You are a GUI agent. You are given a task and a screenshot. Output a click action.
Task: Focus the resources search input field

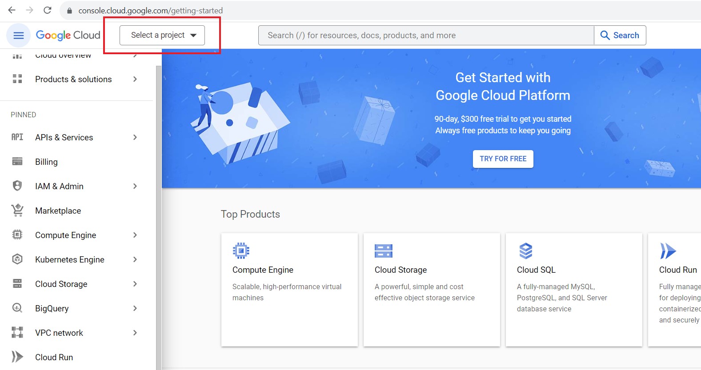[426, 36]
